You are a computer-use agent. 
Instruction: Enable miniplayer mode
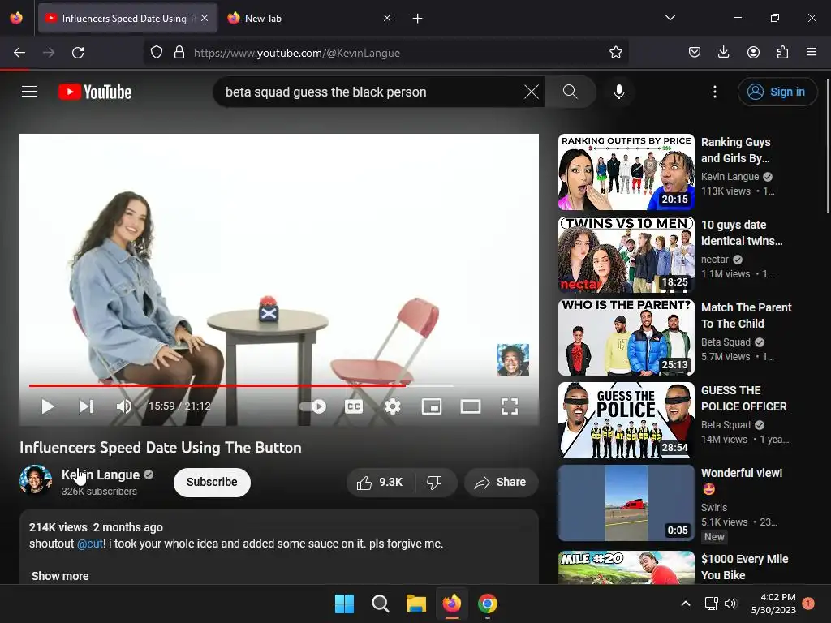pyautogui.click(x=432, y=406)
